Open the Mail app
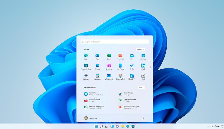Image resolution: width=224 pixels, height=129 pixels. 132,57
